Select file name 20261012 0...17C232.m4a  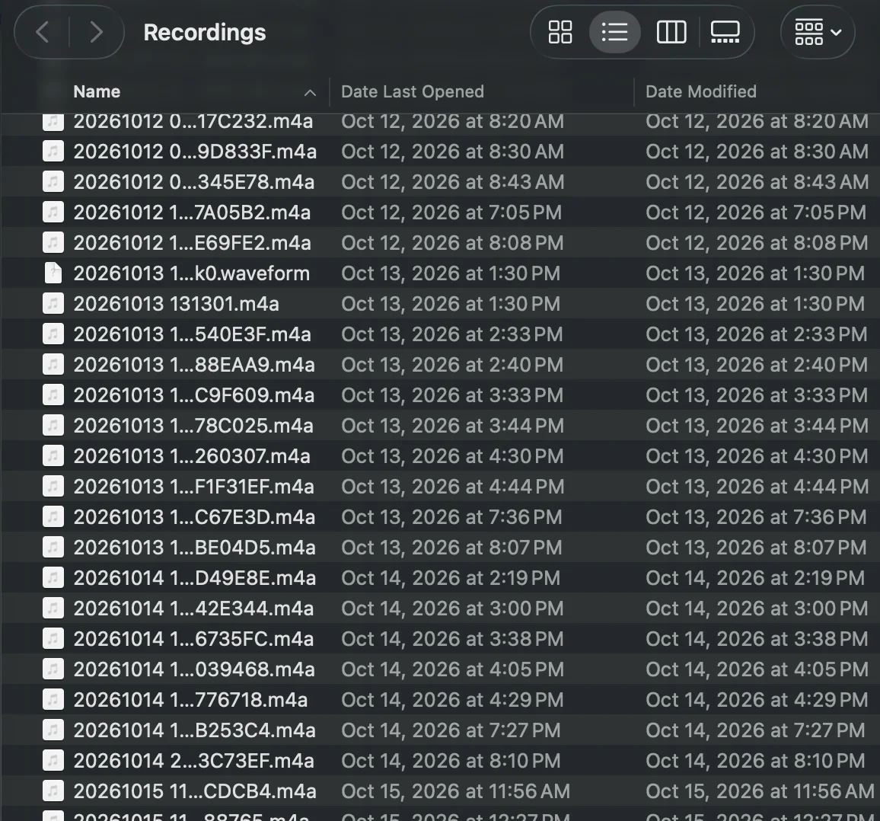[193, 121]
